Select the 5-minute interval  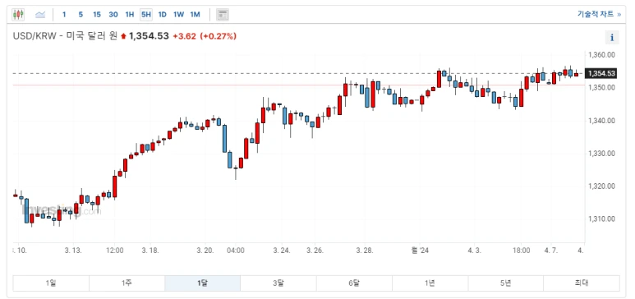coord(81,15)
